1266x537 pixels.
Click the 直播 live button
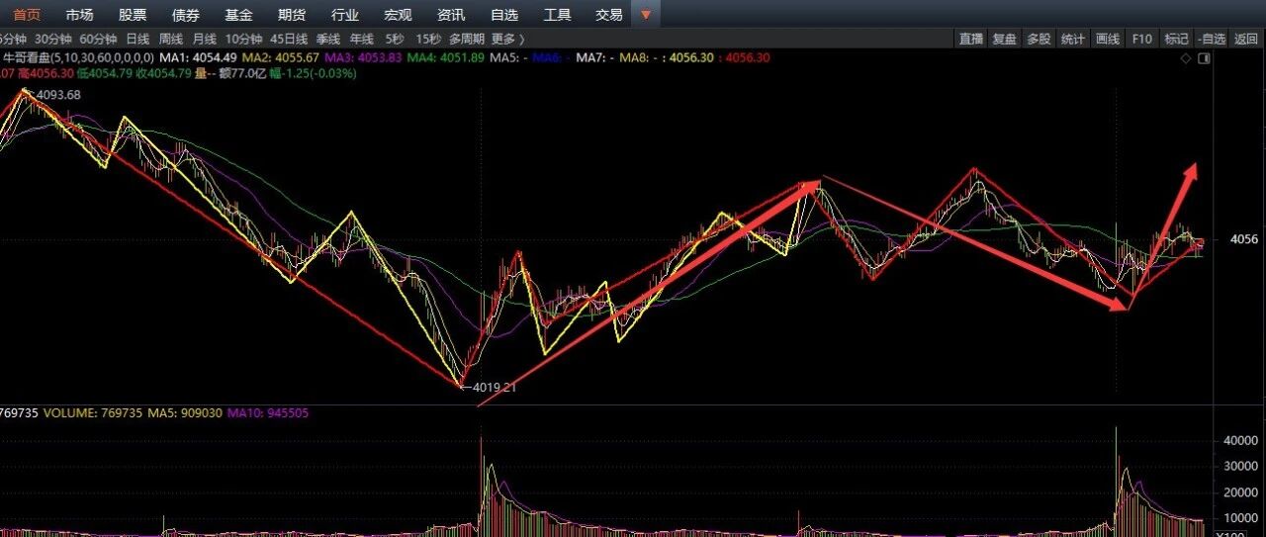971,39
